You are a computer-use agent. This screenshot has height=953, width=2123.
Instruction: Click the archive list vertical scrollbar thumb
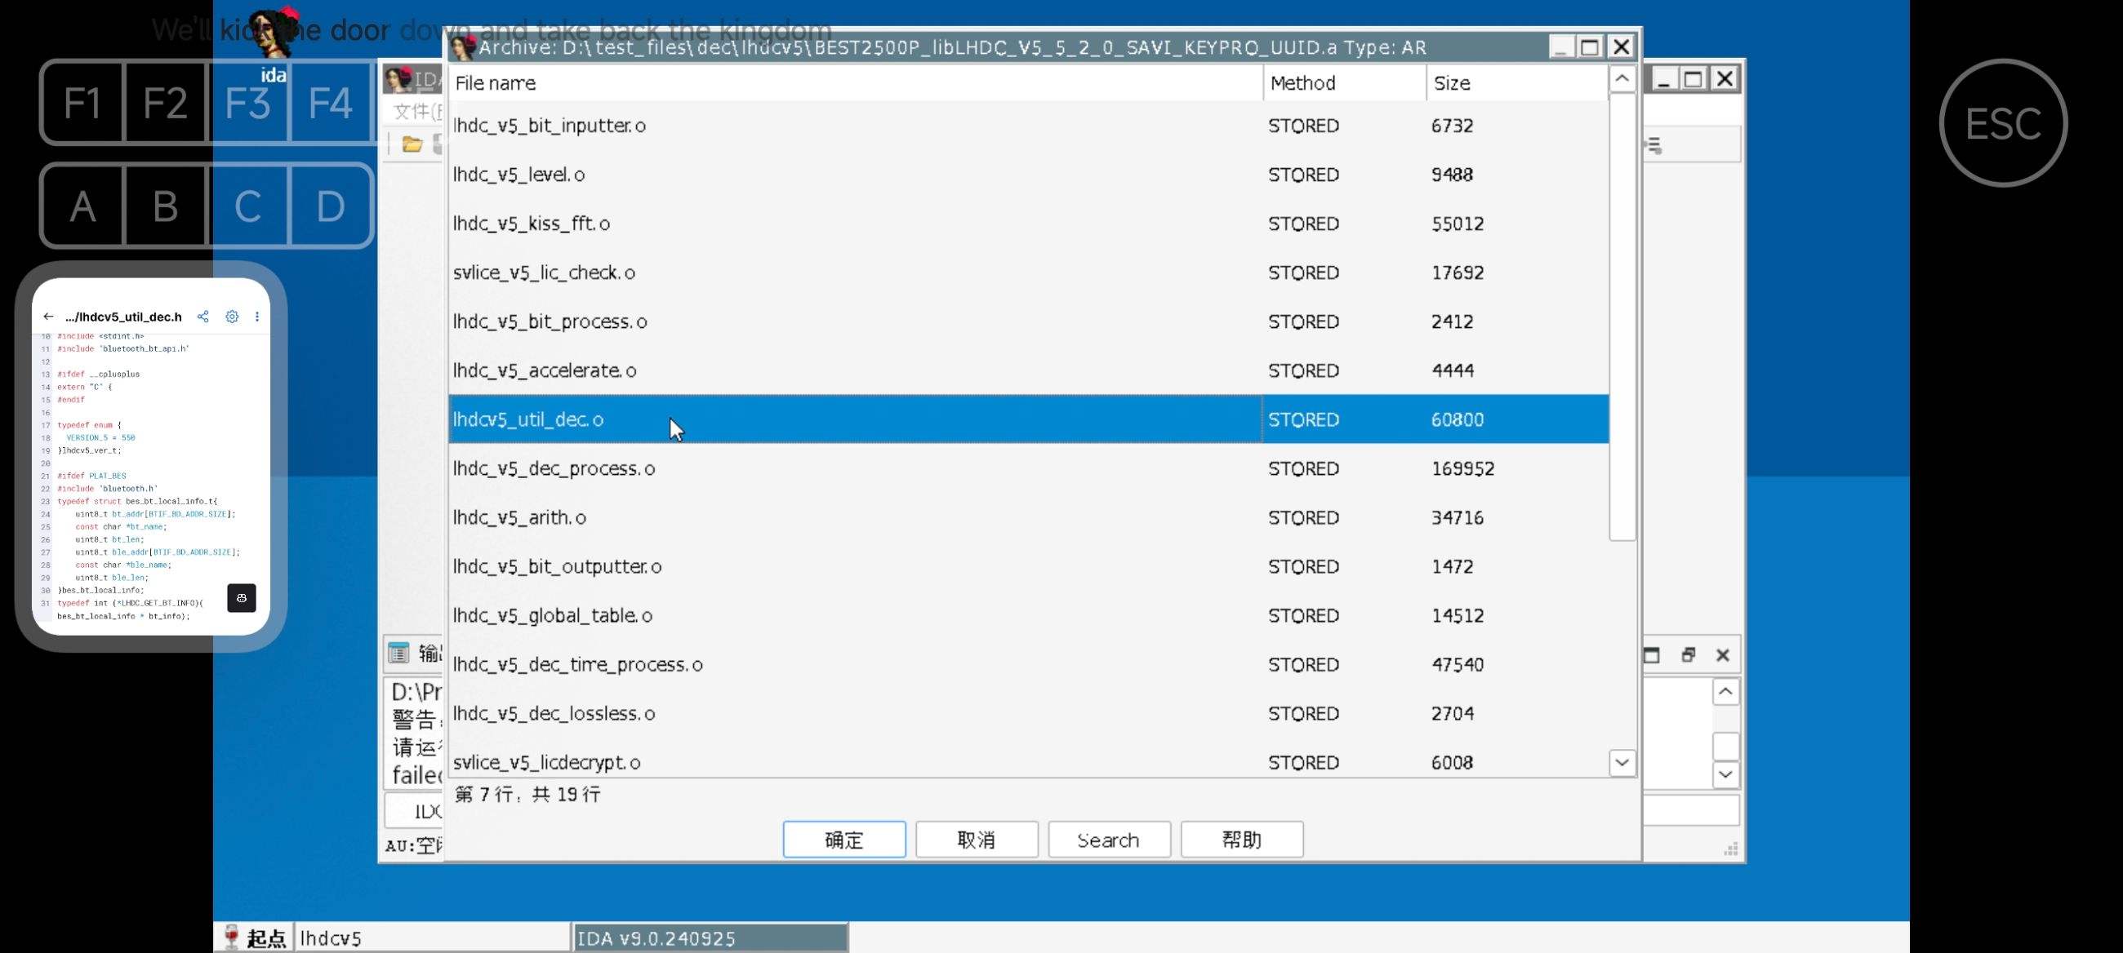[1621, 317]
